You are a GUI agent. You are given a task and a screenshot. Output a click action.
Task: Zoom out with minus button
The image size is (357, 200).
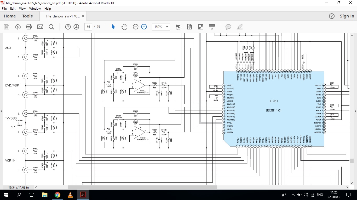[x=135, y=27]
